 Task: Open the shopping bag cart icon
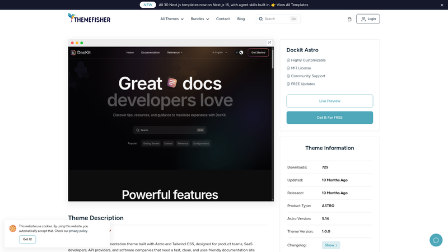click(x=349, y=19)
